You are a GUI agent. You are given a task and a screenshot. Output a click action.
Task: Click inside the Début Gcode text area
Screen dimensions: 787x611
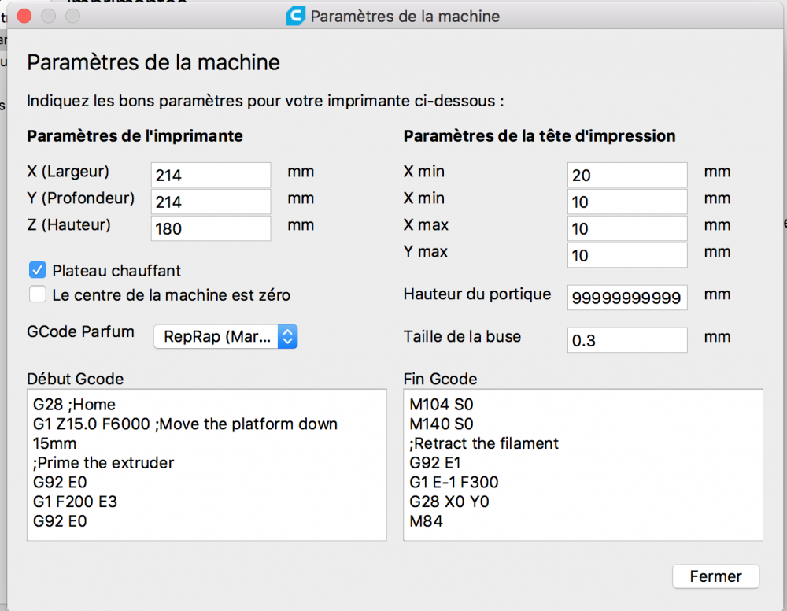tap(207, 465)
